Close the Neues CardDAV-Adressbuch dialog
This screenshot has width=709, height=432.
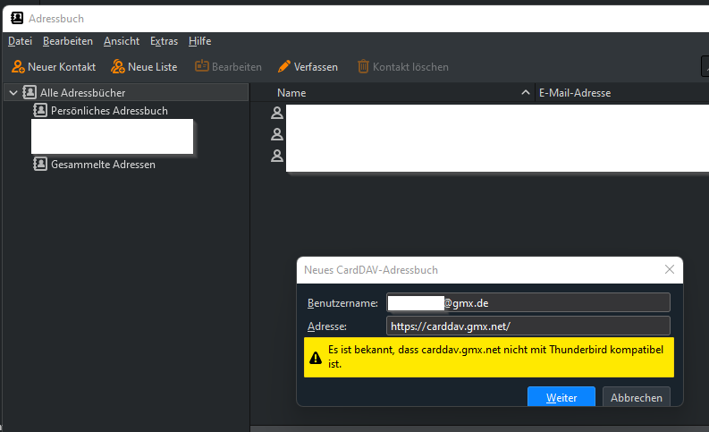pyautogui.click(x=670, y=269)
